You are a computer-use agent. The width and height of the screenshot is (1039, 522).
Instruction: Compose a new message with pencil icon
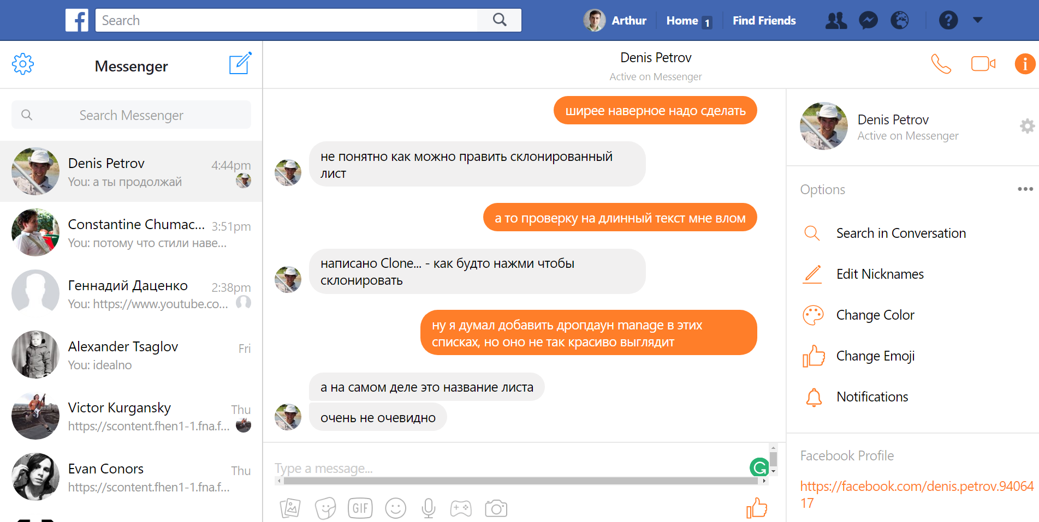[240, 63]
